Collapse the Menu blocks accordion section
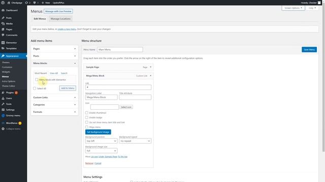The image size is (325, 182). coord(54,63)
